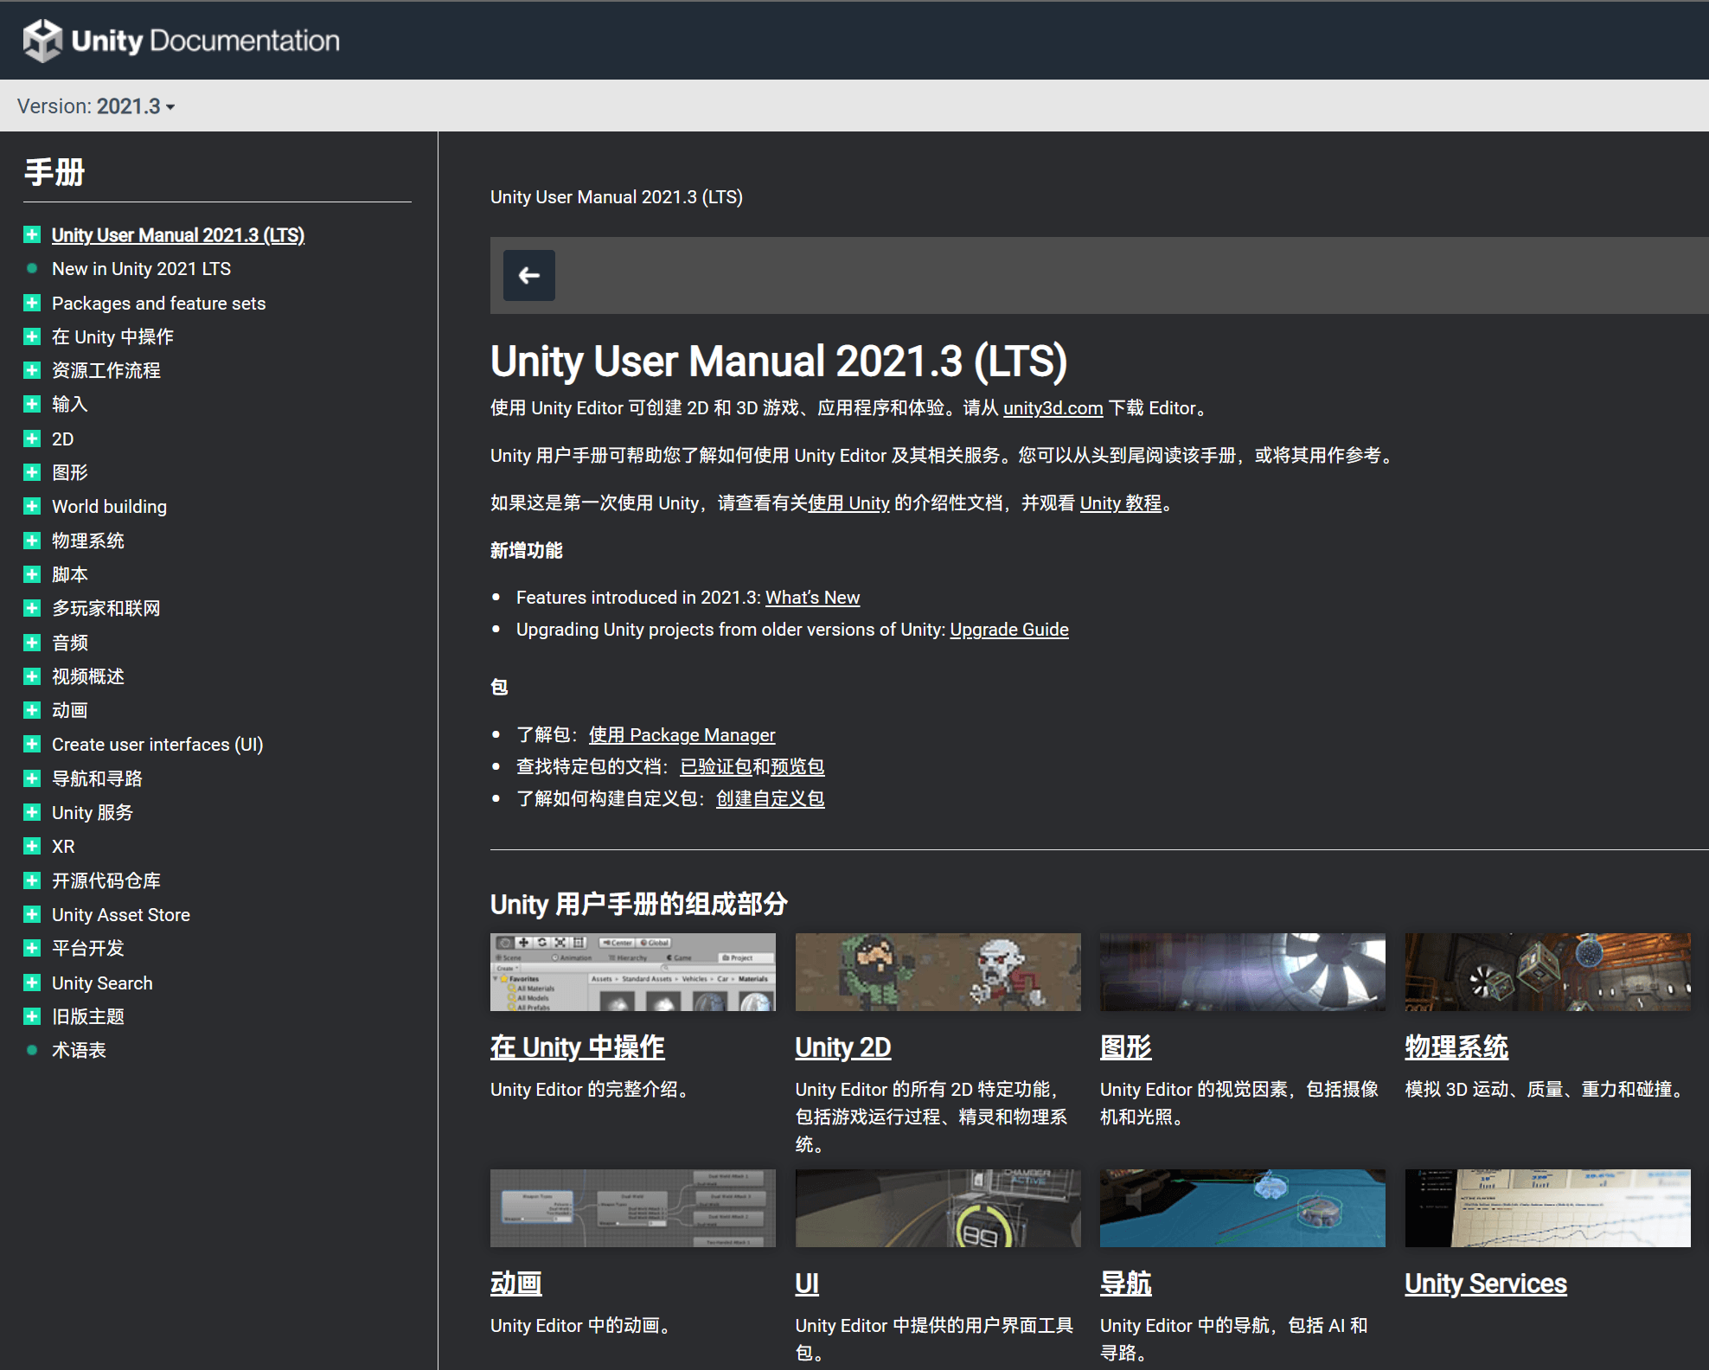Open the 动画 section thumbnail image
Screen dimensions: 1709x1370
click(x=632, y=1208)
